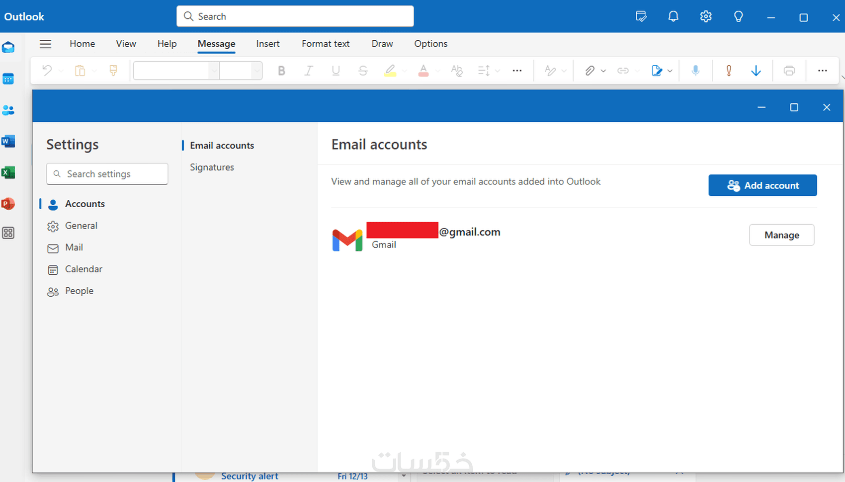Click Manage for the Gmail account

pos(782,235)
